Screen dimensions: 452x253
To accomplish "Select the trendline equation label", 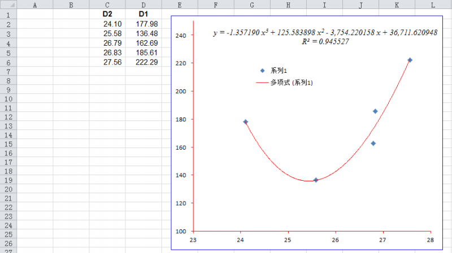I will click(x=325, y=33).
